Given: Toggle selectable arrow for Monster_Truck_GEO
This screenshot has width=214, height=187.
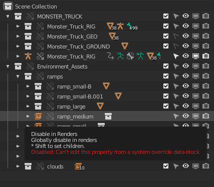Looking at the screenshot, I should pyautogui.click(x=176, y=36).
